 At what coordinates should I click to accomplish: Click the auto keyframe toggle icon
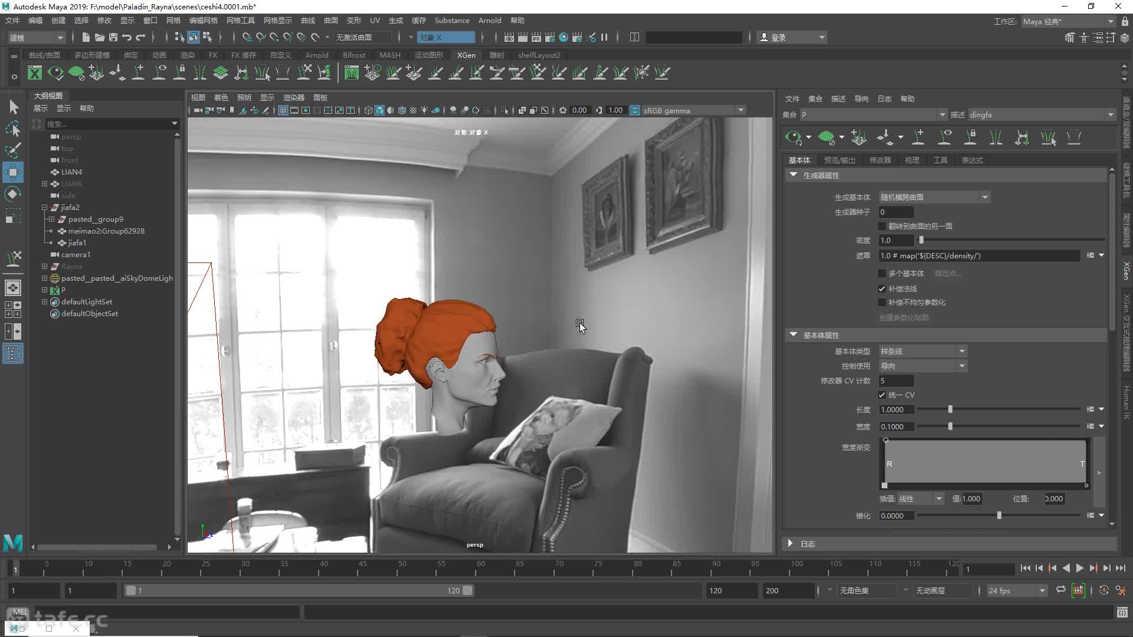click(1104, 590)
